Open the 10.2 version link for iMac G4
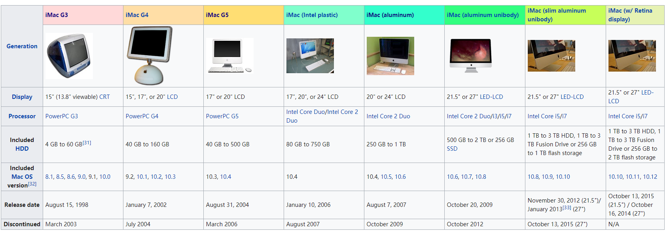The image size is (669, 231). pos(156,177)
